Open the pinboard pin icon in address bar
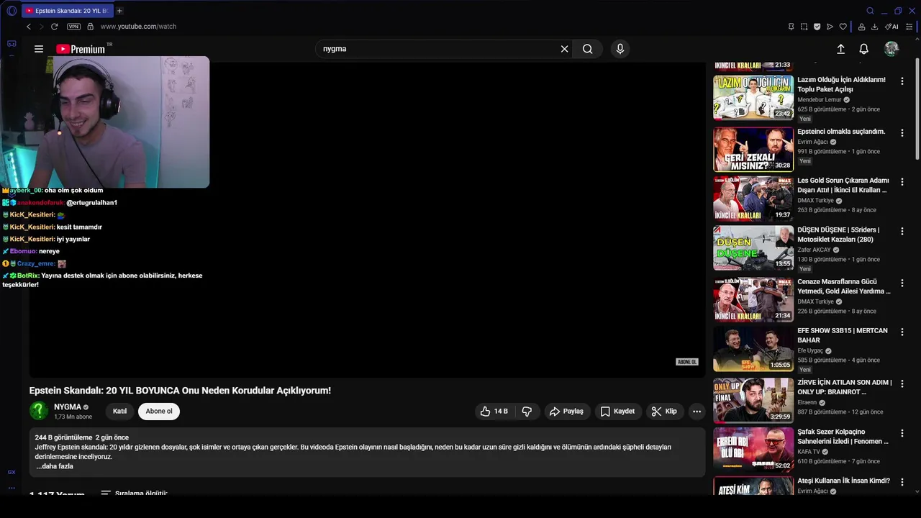921x518 pixels. [x=791, y=27]
